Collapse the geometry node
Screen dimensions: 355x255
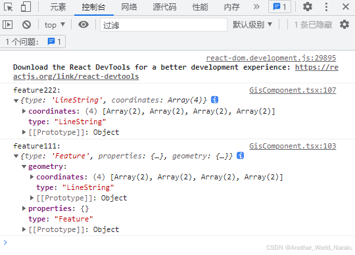pos(24,166)
